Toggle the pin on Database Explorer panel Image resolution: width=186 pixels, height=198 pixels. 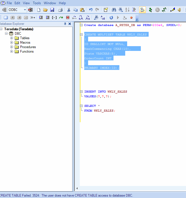coord(65,24)
